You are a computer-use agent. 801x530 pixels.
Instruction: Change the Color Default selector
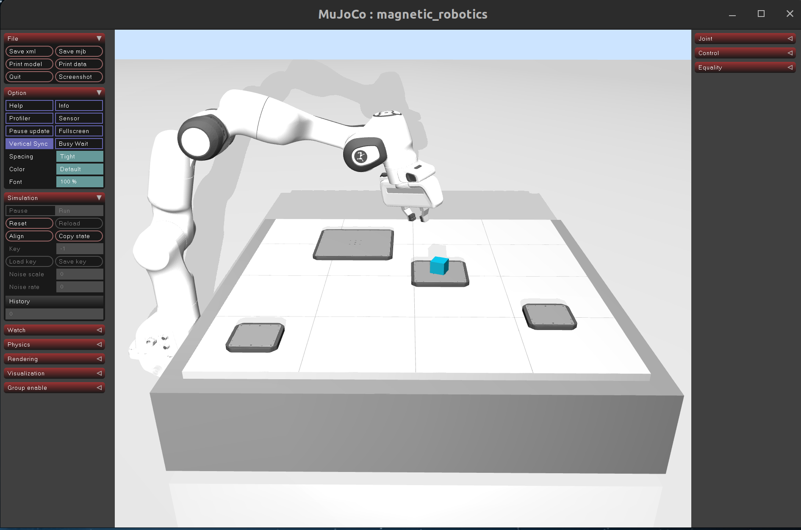tap(80, 169)
